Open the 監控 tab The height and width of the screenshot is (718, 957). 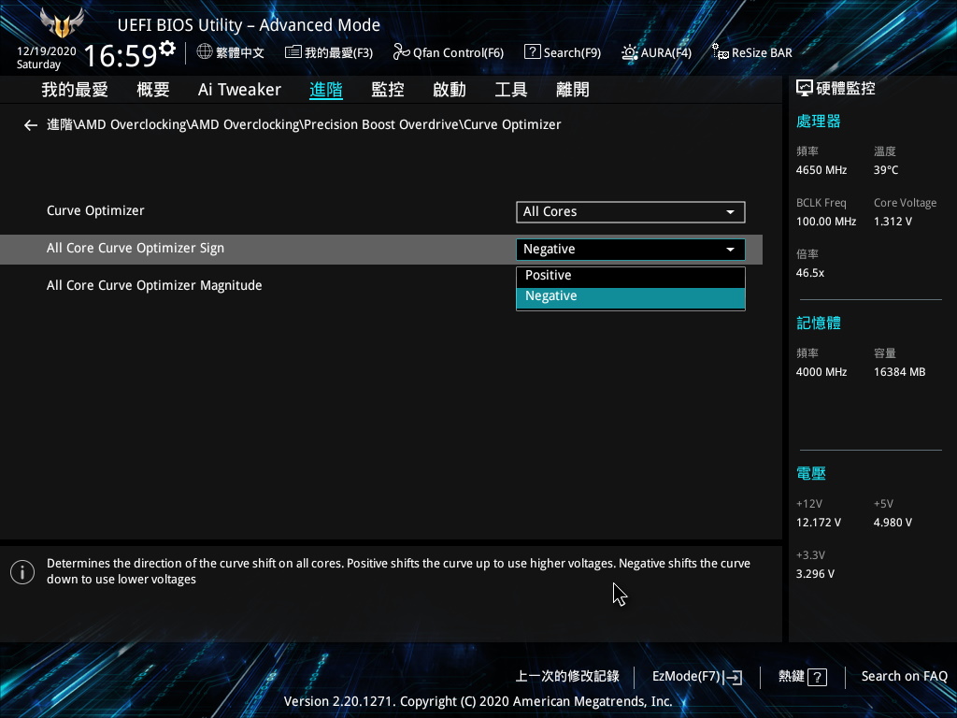tap(388, 90)
